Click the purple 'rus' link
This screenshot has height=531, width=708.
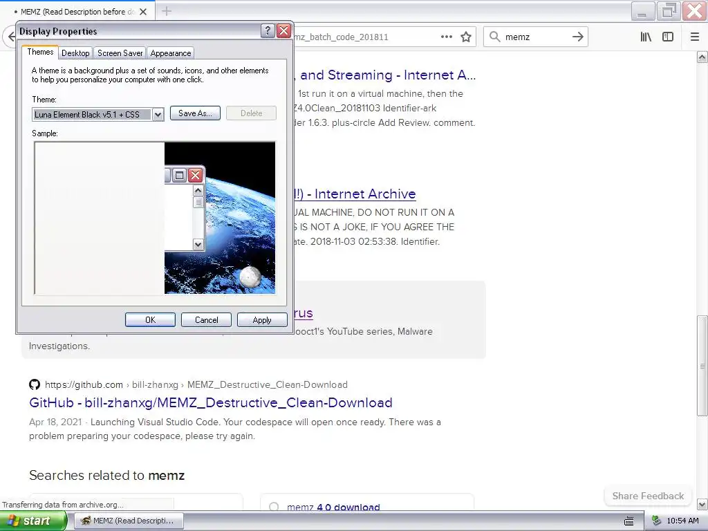pos(303,313)
